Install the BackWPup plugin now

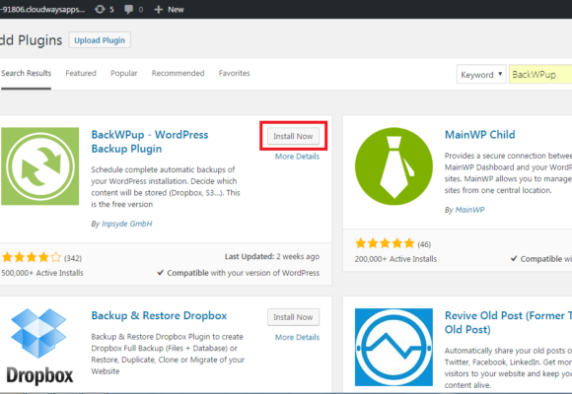point(293,136)
